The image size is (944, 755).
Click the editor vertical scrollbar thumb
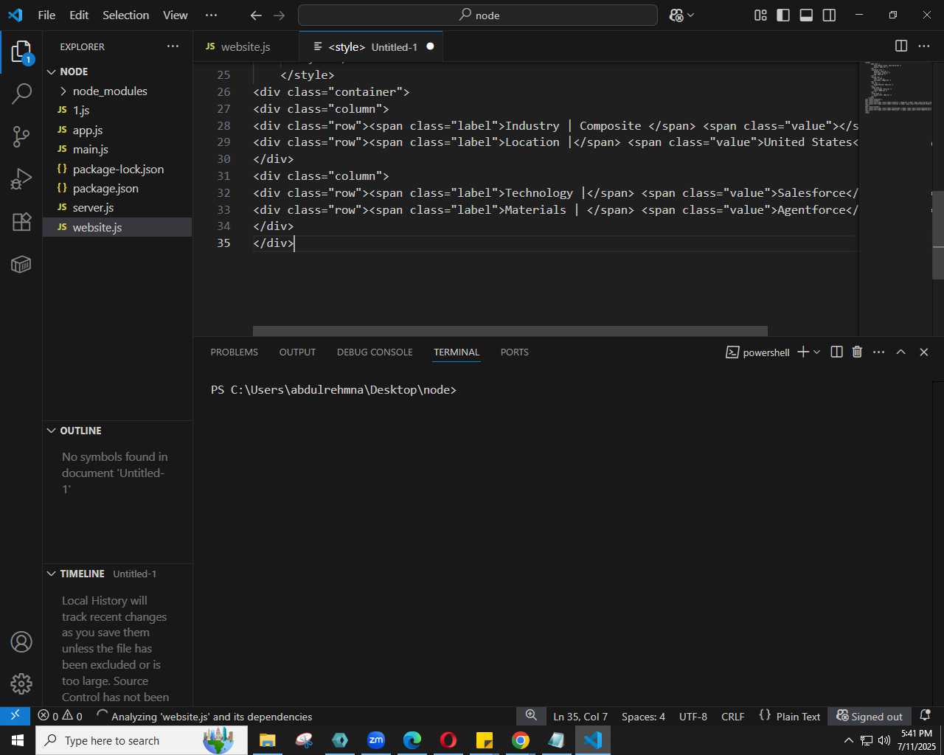938,235
